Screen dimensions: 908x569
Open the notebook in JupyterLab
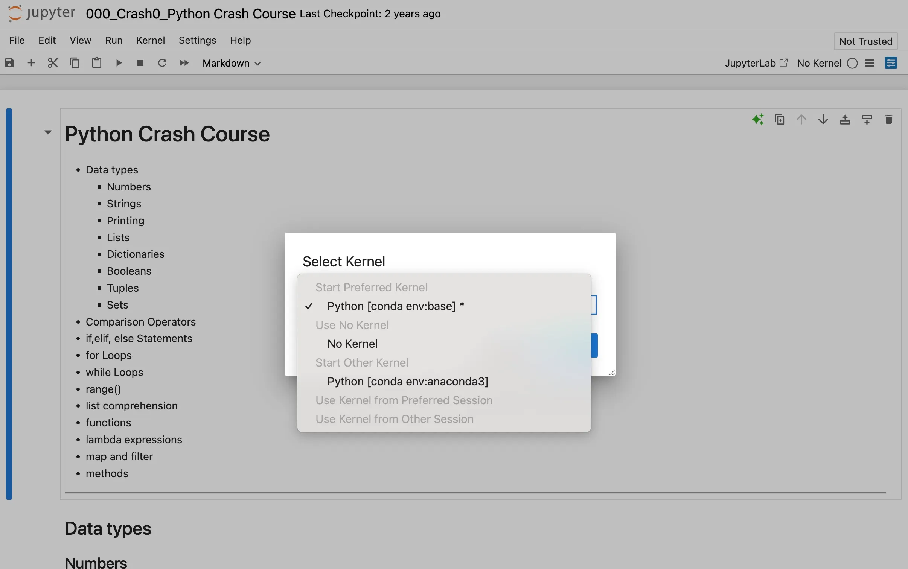(x=756, y=63)
